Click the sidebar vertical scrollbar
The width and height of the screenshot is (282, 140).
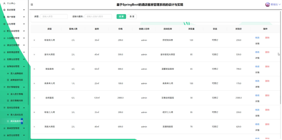(28, 52)
